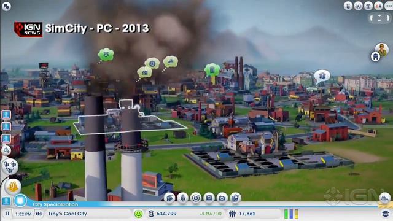The image size is (393, 221).
Task: Click the mayor avatar portrait
Action: click(x=382, y=50)
